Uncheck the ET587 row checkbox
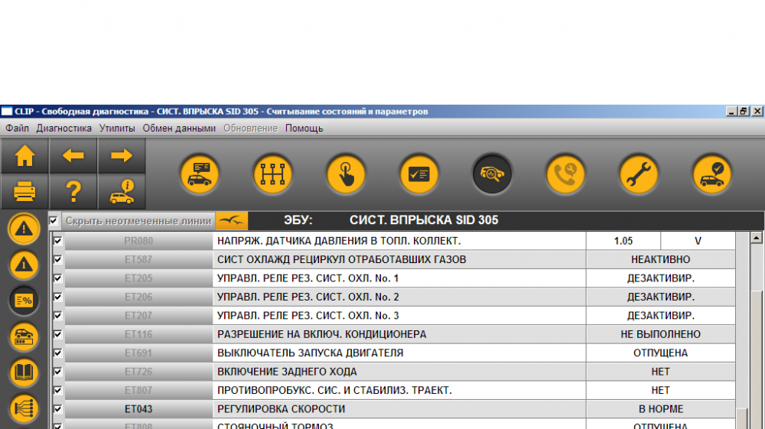 pyautogui.click(x=57, y=259)
